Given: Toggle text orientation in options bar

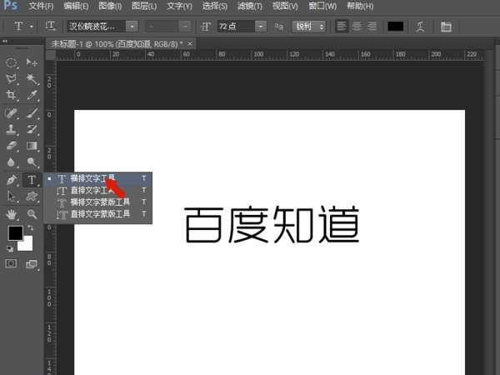Looking at the screenshot, I should [50, 26].
